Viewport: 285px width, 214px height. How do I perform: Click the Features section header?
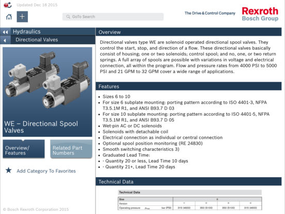point(188,86)
